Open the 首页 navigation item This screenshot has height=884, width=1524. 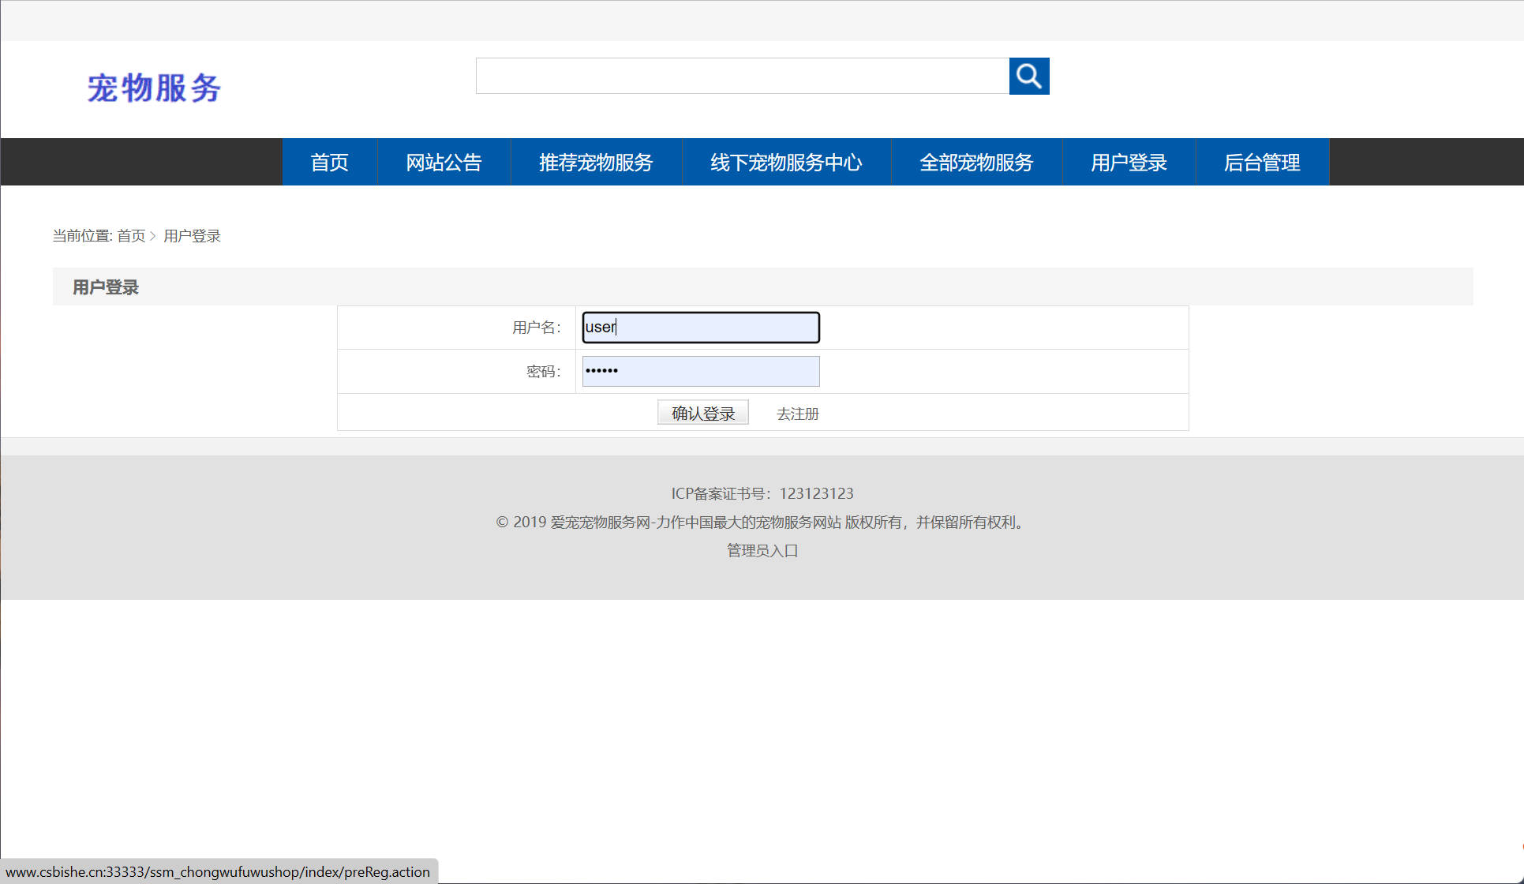coord(329,162)
